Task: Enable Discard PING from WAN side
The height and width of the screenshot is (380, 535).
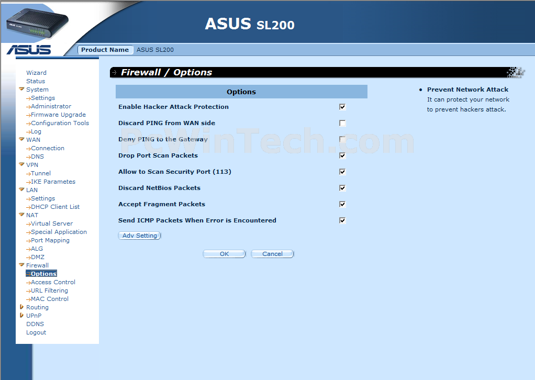Action: (x=342, y=123)
